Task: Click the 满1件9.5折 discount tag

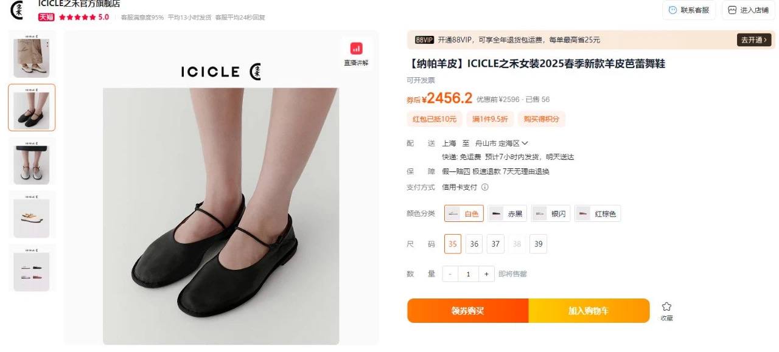Action: pyautogui.click(x=489, y=119)
